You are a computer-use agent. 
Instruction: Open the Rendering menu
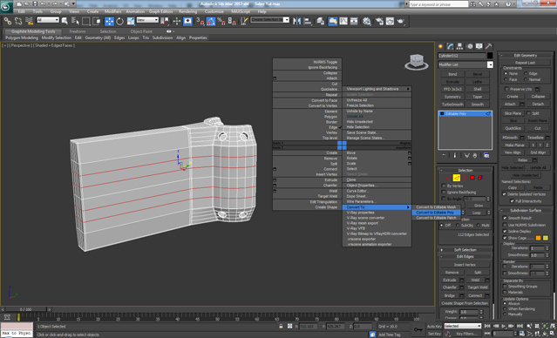(188, 11)
